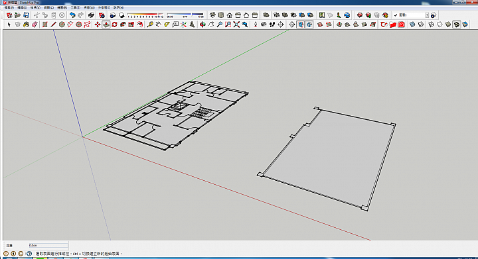478x259 pixels.
Task: Pick the Arc drawing tool
Action: point(70,25)
